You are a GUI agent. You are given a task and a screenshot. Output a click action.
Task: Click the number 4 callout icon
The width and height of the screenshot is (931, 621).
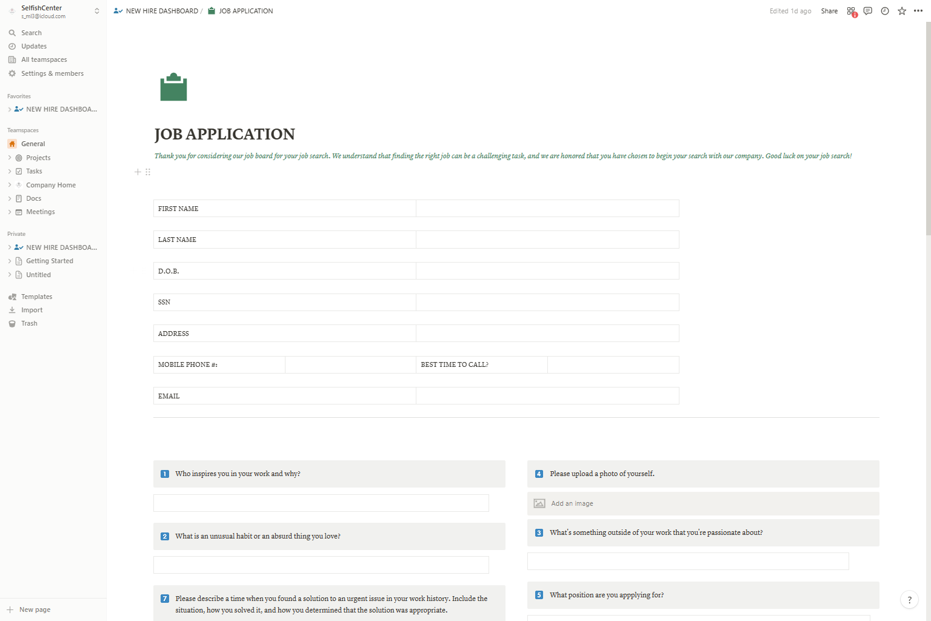tap(539, 474)
